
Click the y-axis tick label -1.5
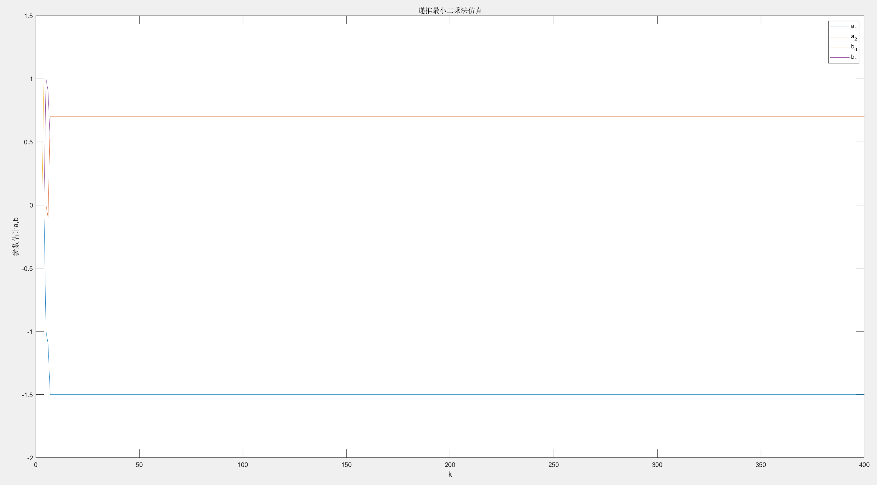click(27, 395)
